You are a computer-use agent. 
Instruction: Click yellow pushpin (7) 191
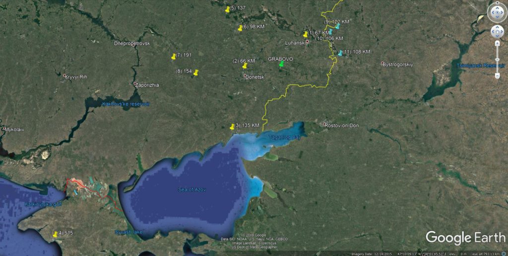tap(173, 56)
